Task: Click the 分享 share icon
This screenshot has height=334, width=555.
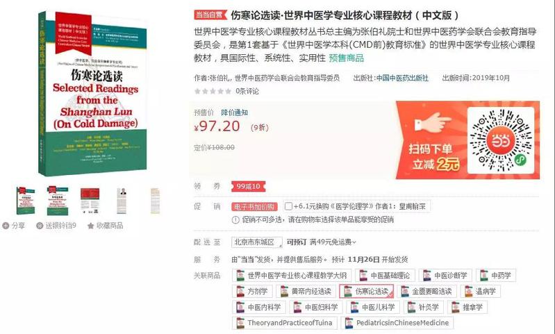Action: click(x=6, y=226)
